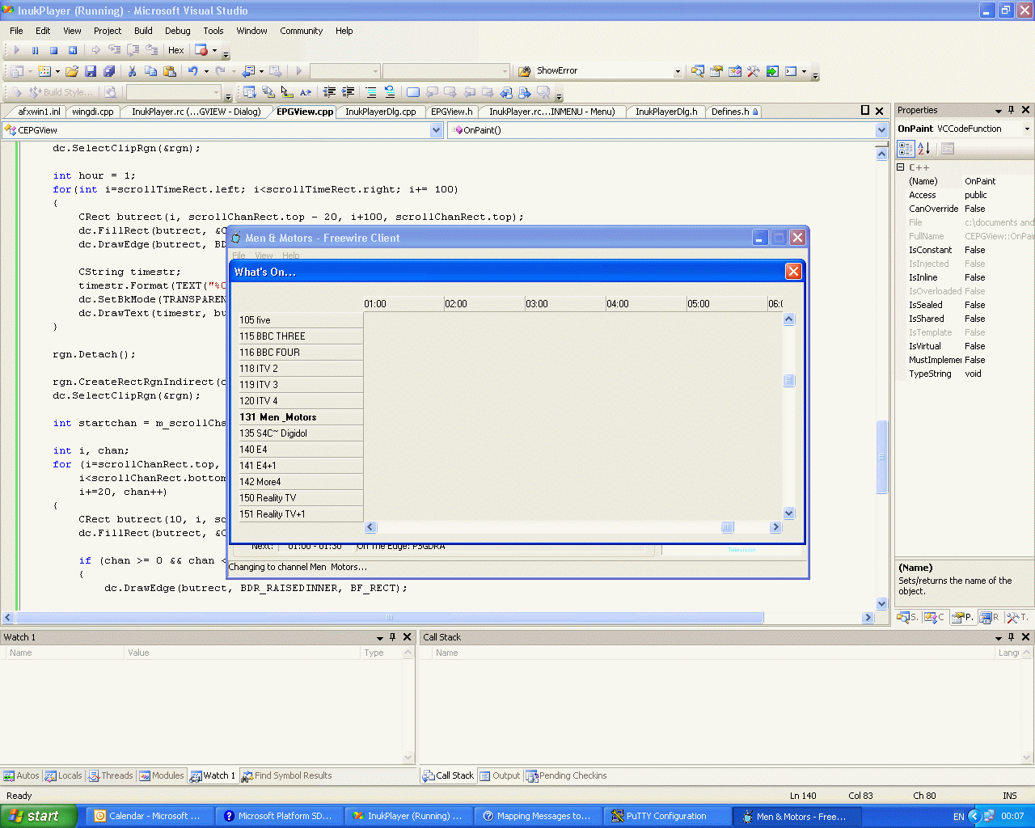Toggle Hex display button in debug toolbar
1035x828 pixels.
point(175,50)
